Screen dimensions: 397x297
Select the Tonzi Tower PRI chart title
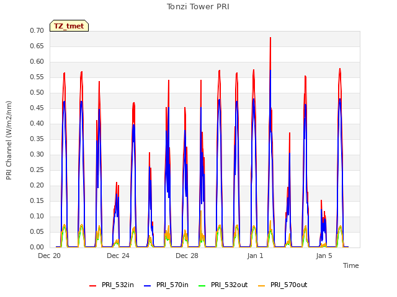(x=198, y=7)
